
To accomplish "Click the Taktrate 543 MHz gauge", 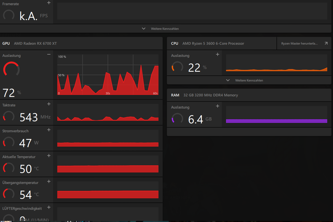I will click(8, 116).
